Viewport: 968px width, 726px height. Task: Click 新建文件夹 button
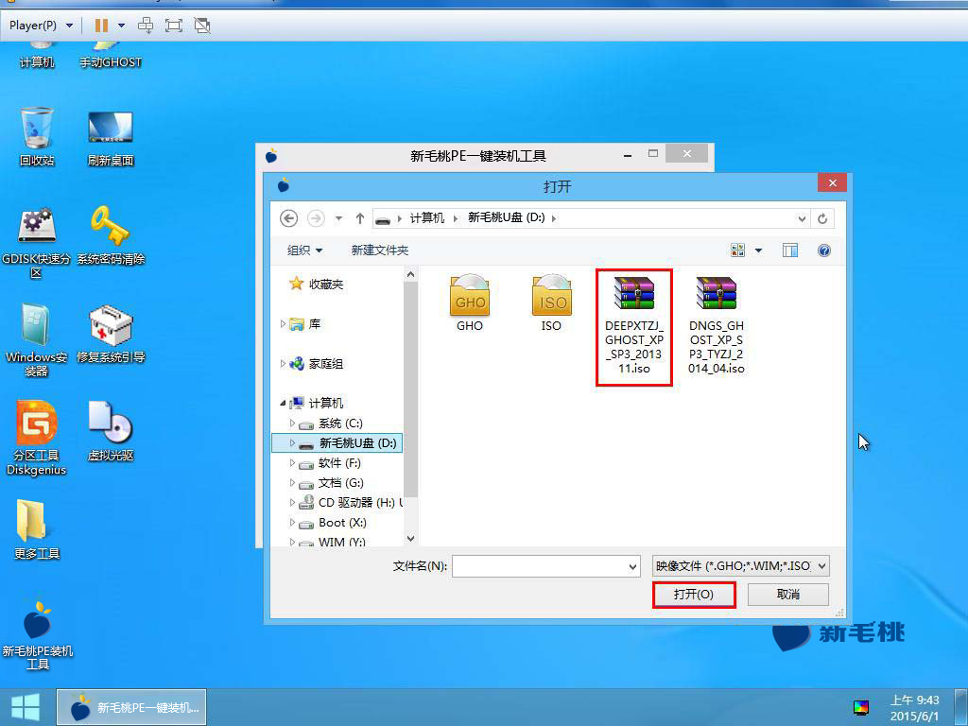(380, 250)
